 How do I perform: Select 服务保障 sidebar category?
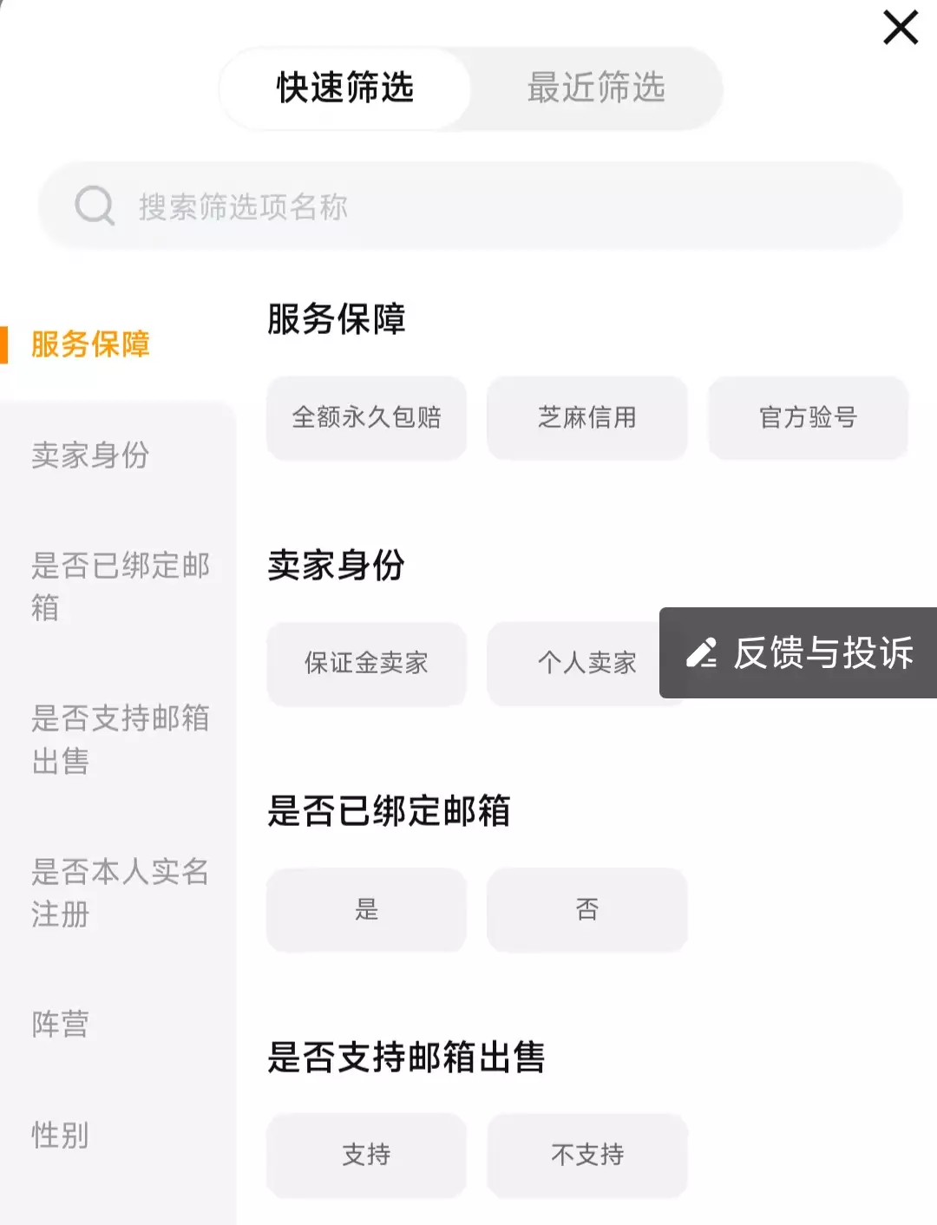[x=90, y=344]
